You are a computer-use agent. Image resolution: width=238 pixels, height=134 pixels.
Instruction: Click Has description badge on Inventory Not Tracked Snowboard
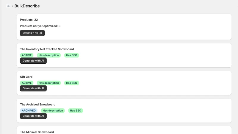[49, 55]
